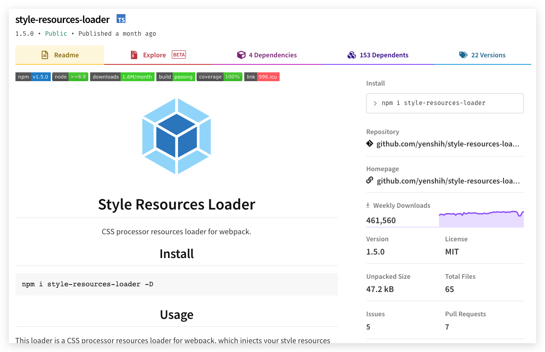Click the download arrow icon by Weekly Downloads
545x352 pixels.
click(x=368, y=205)
